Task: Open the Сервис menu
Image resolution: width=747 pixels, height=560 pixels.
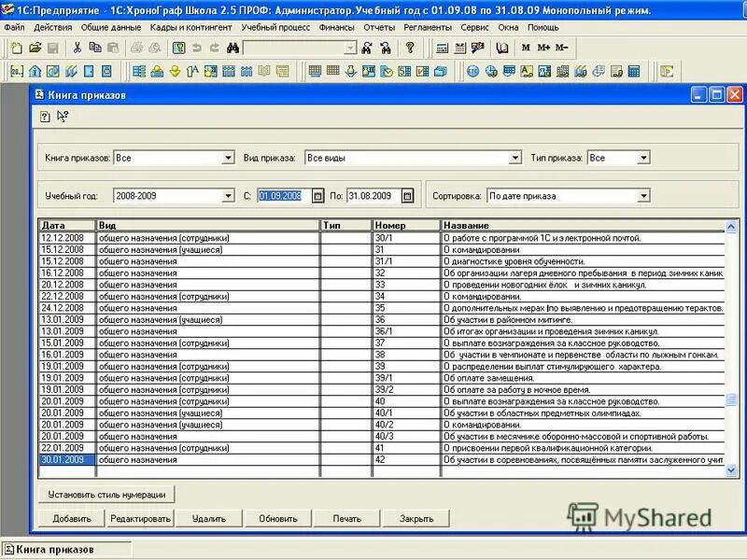Action: pyautogui.click(x=474, y=27)
